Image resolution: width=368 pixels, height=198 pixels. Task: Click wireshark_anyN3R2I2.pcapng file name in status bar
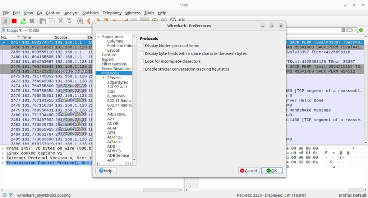(44, 195)
